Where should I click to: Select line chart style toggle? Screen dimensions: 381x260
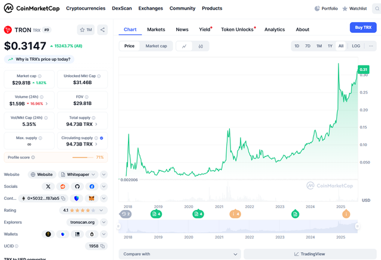point(184,47)
